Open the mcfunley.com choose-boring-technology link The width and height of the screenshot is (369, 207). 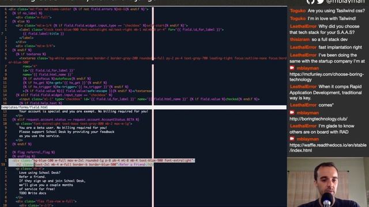click(326, 77)
